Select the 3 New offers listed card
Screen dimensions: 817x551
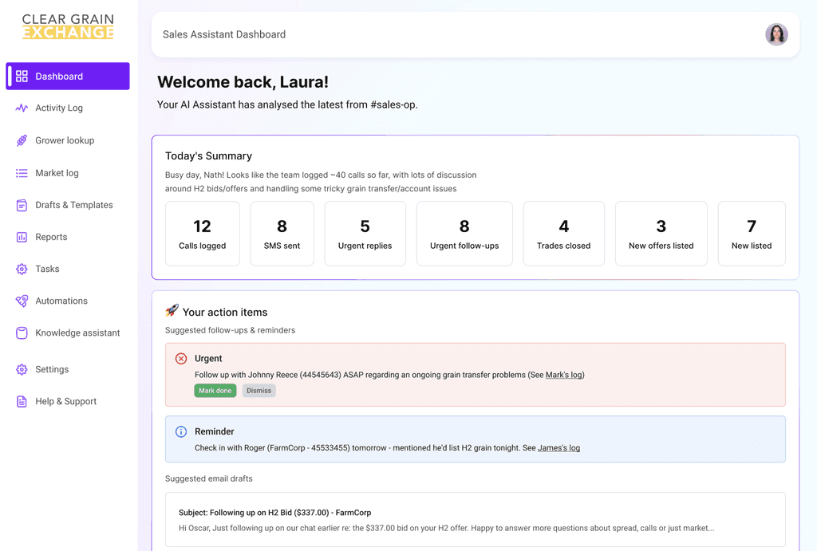pyautogui.click(x=661, y=234)
